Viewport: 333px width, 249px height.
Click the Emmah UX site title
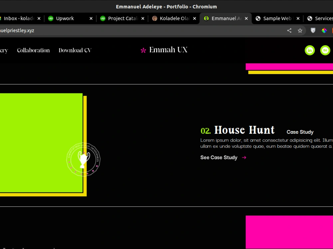pos(168,50)
